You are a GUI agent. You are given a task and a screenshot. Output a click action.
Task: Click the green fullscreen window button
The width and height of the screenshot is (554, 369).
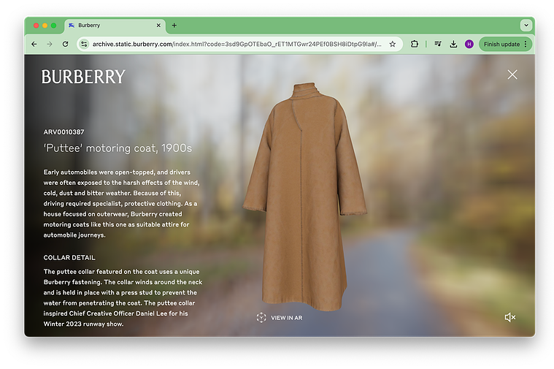54,26
